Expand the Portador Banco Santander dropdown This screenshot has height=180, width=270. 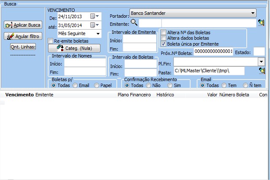tap(253, 13)
